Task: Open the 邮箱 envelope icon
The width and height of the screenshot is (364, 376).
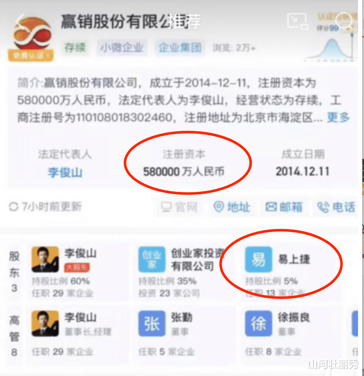Action: 271,207
